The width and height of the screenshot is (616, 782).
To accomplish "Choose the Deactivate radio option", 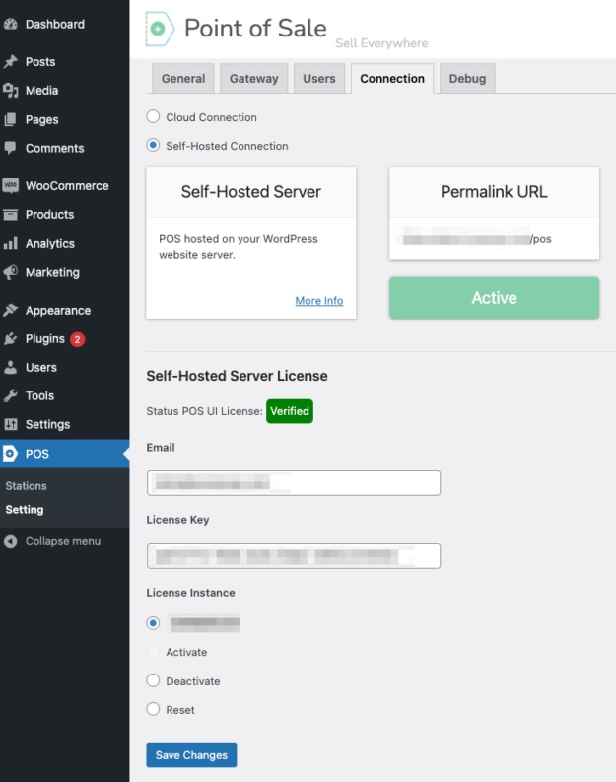I will (153, 680).
